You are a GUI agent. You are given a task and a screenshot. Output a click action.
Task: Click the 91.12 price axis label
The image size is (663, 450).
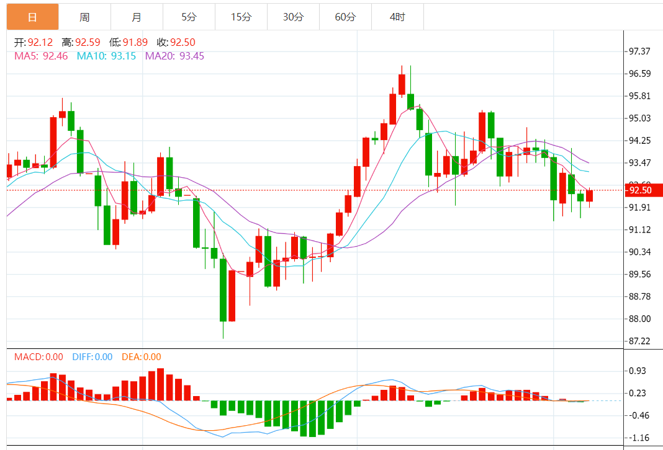pos(639,229)
